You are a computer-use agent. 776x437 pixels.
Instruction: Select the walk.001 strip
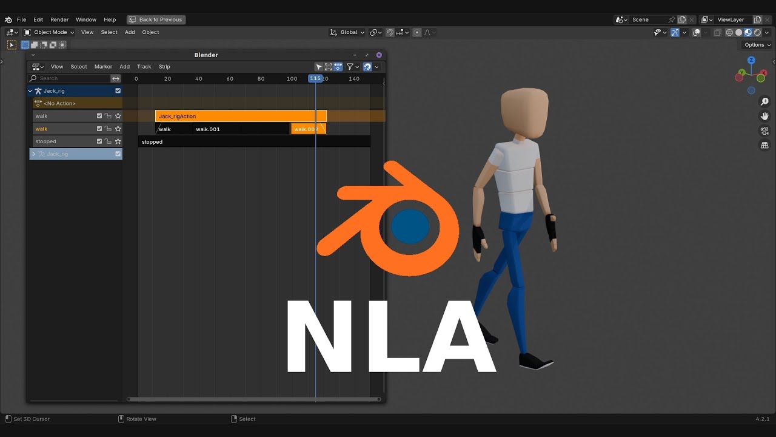pyautogui.click(x=242, y=129)
